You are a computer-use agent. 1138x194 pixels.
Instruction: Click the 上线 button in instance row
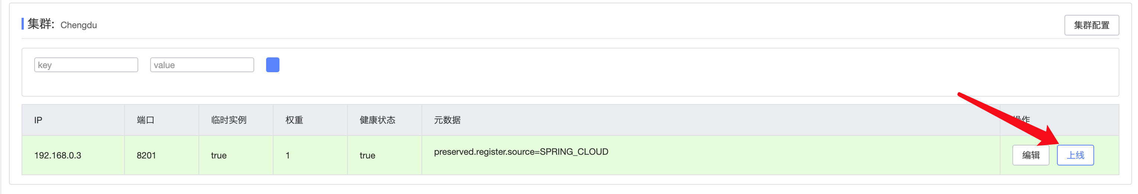pyautogui.click(x=1075, y=155)
